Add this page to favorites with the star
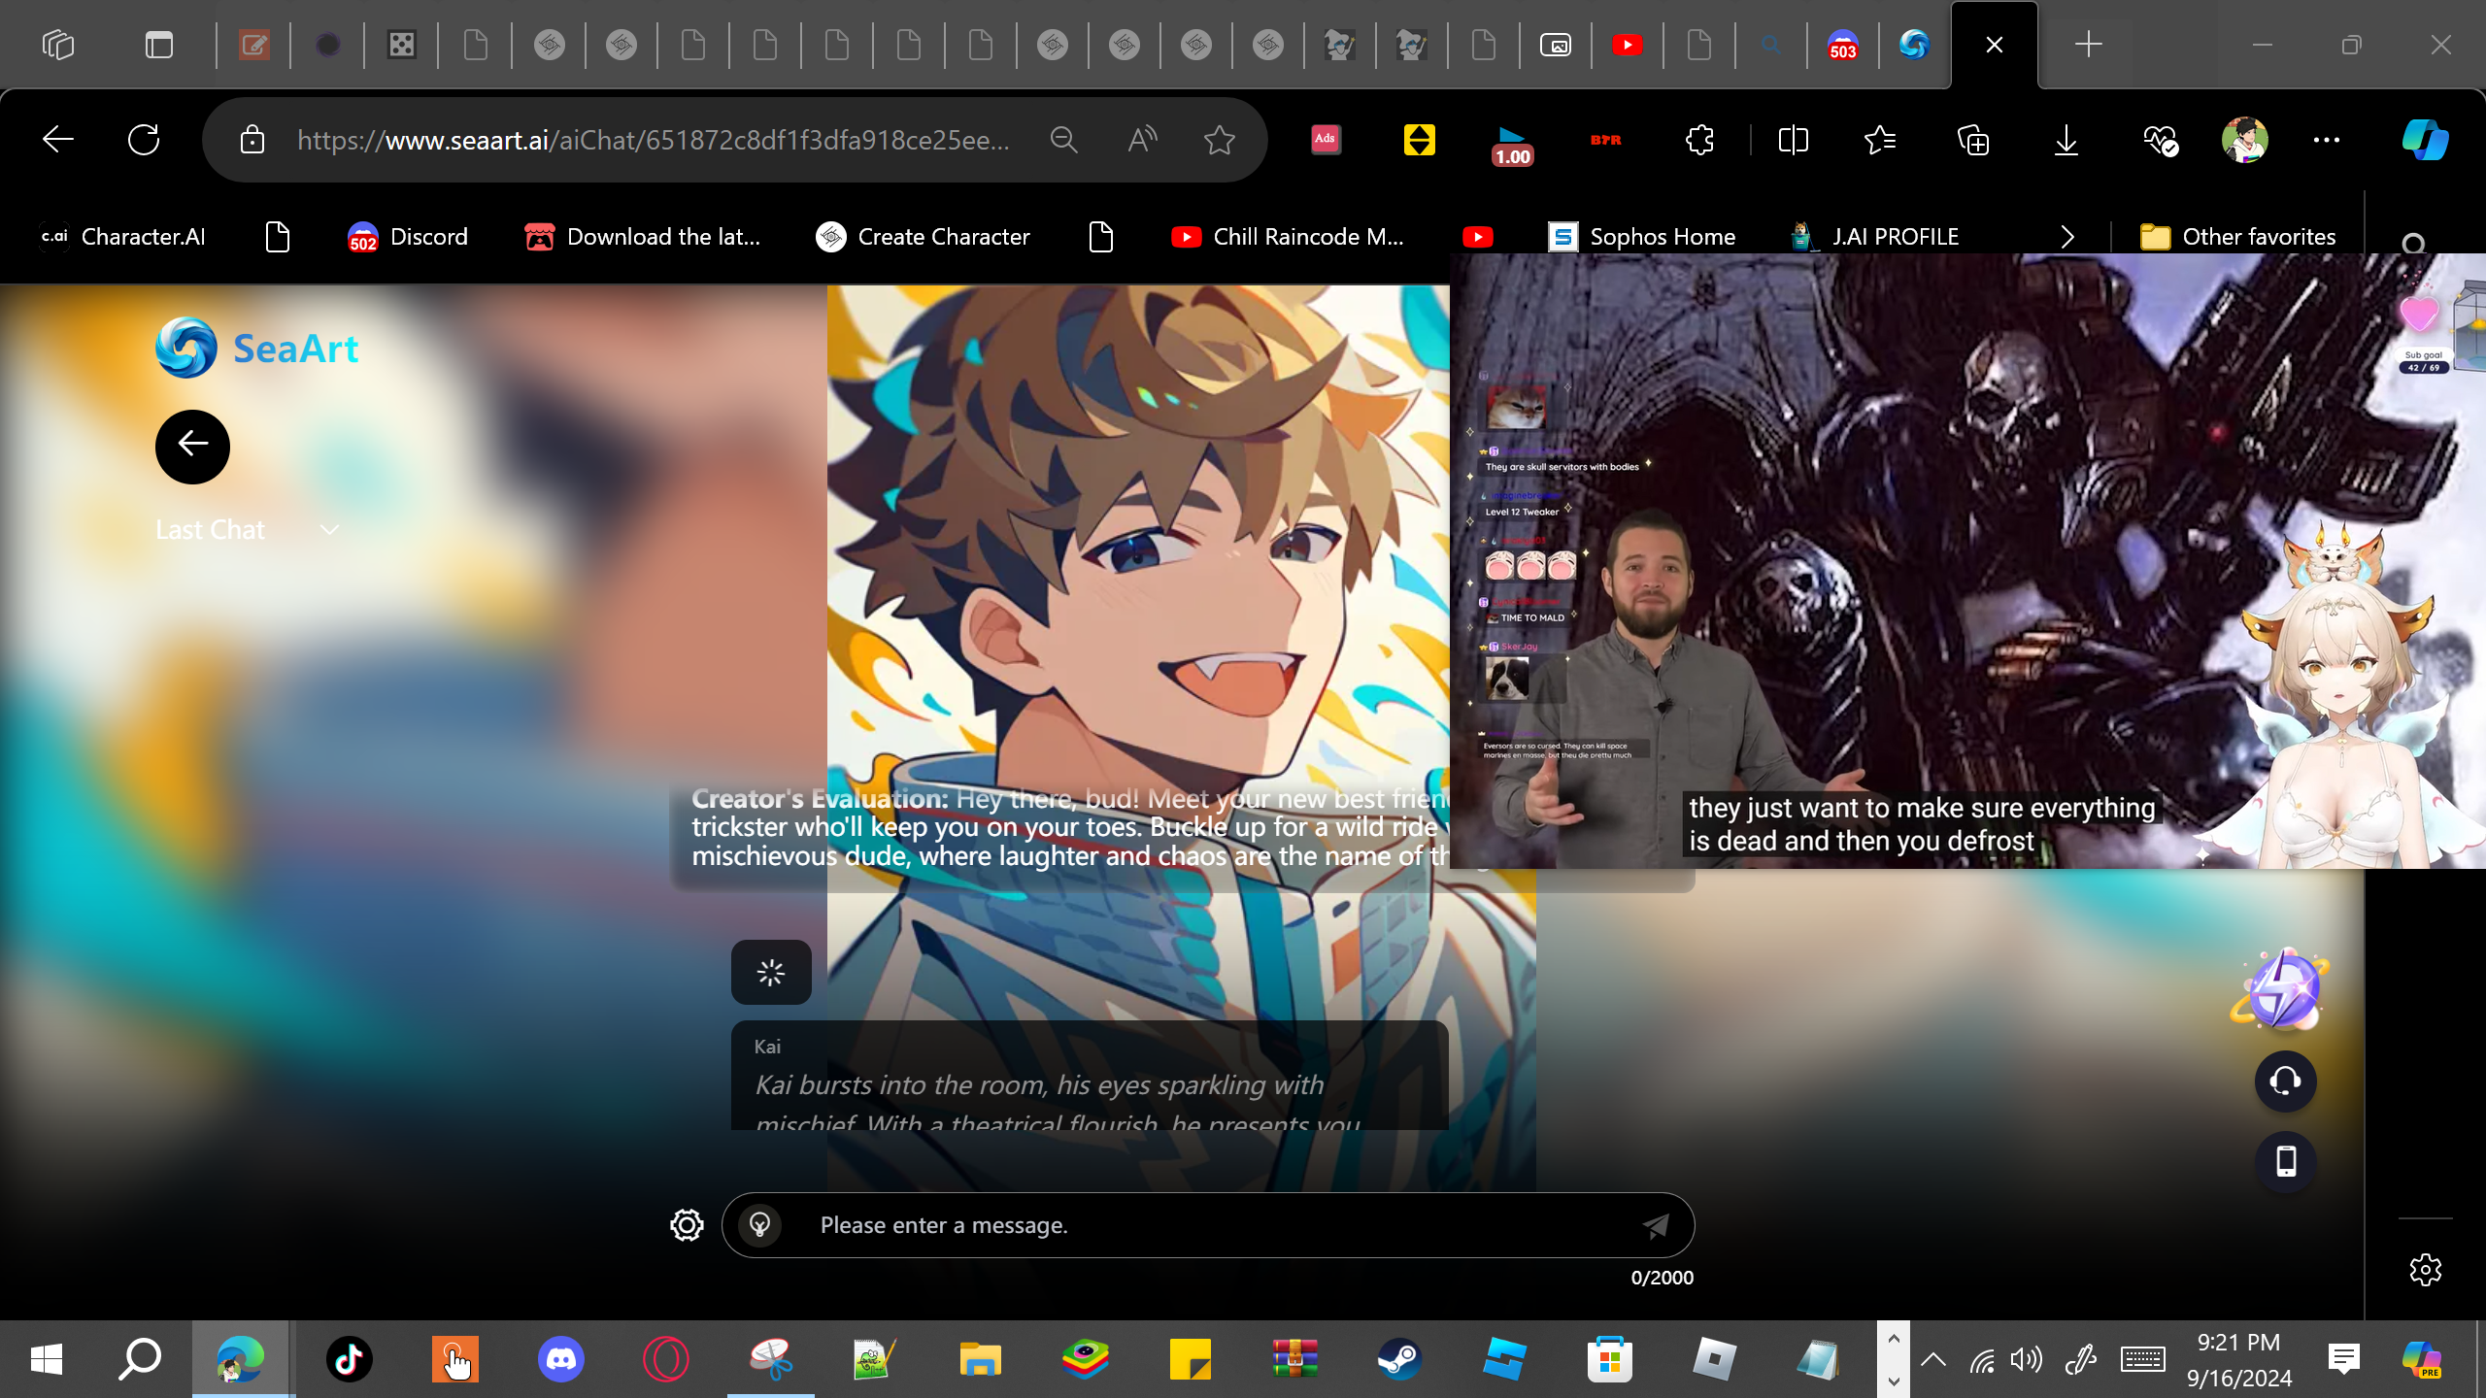Viewport: 2486px width, 1398px height. (1220, 140)
